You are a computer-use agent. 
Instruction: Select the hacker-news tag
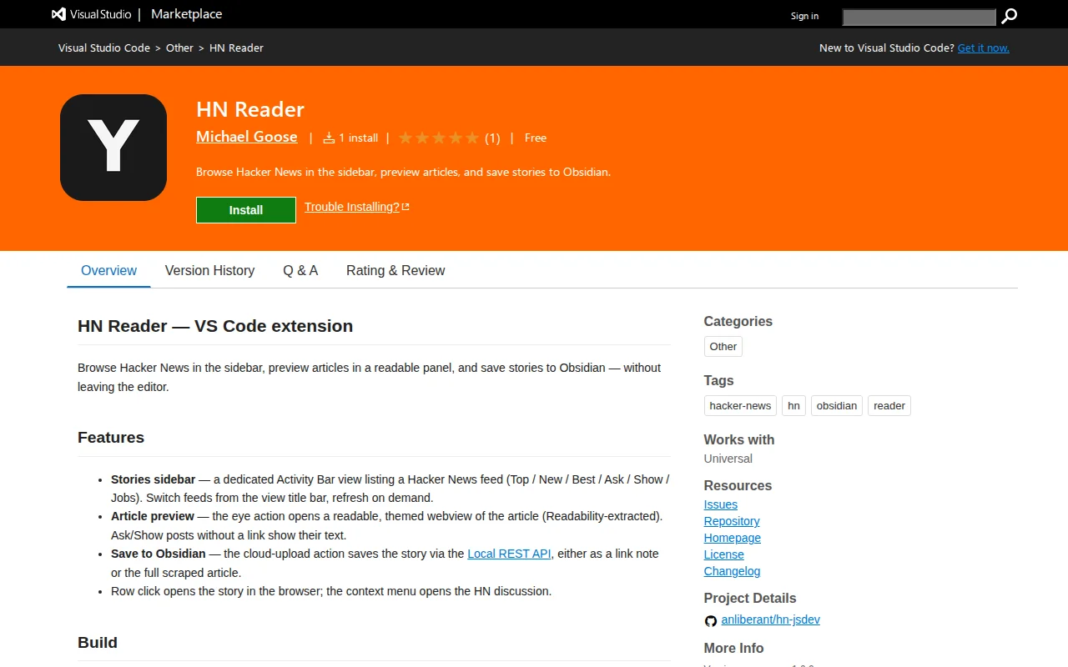click(740, 406)
